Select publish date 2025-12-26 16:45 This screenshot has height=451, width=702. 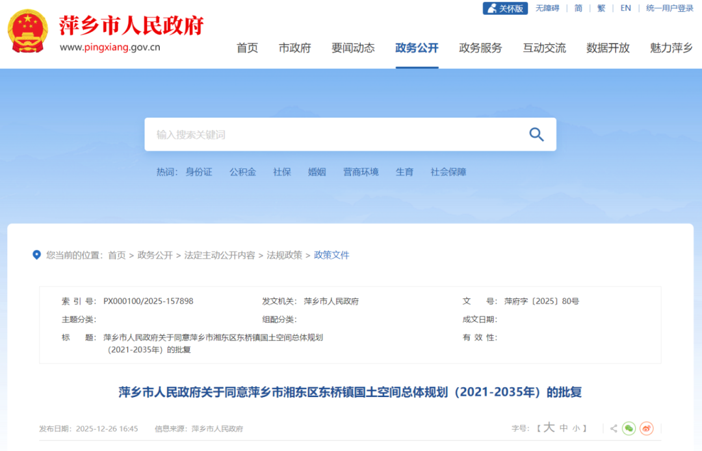[x=107, y=429]
